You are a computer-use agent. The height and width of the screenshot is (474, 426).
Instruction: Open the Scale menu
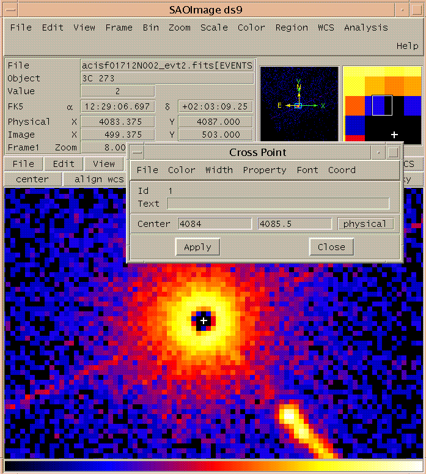tap(214, 28)
